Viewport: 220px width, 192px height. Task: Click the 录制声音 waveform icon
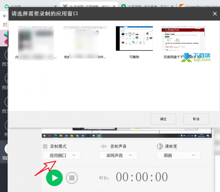(x=104, y=146)
